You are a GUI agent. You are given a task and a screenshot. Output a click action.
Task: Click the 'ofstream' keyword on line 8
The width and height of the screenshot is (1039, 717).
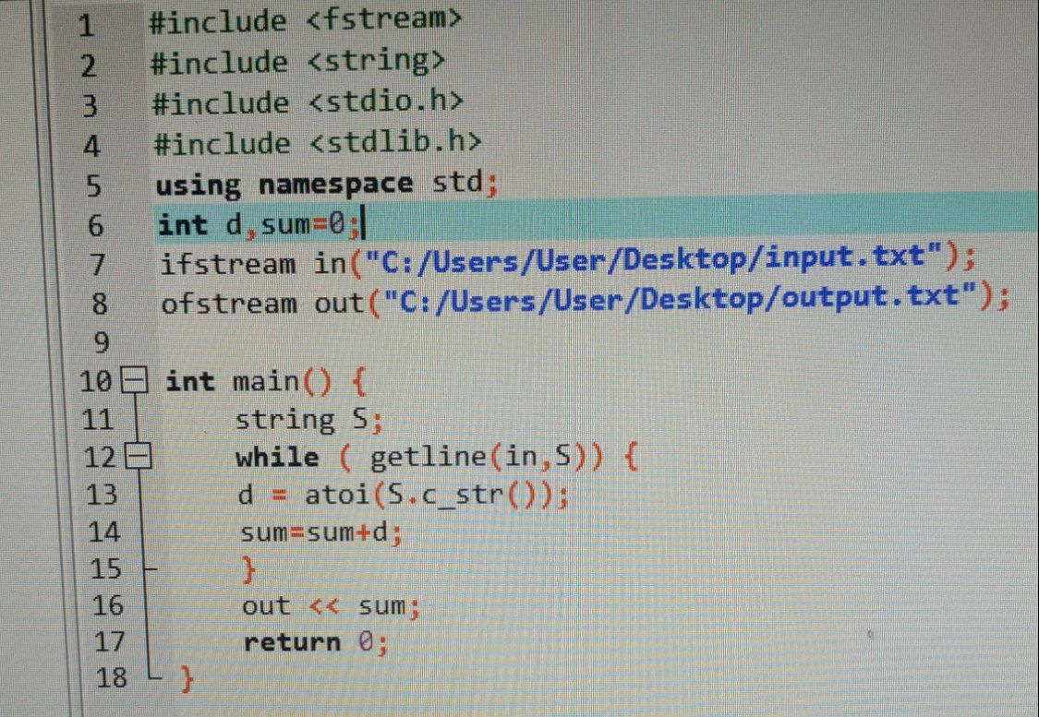tap(229, 304)
